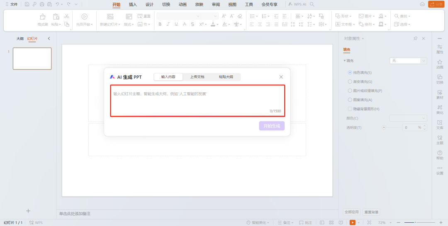Open the 美化 beautify sidebar icon

440,109
